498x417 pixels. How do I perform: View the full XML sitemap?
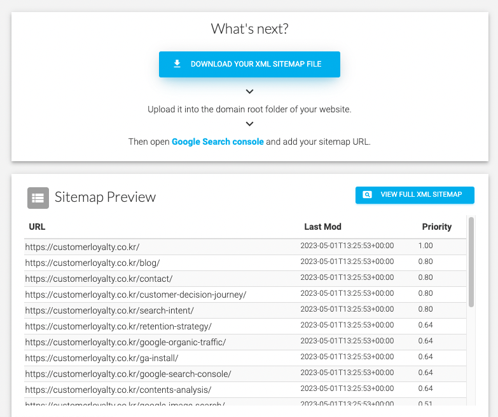coord(415,195)
